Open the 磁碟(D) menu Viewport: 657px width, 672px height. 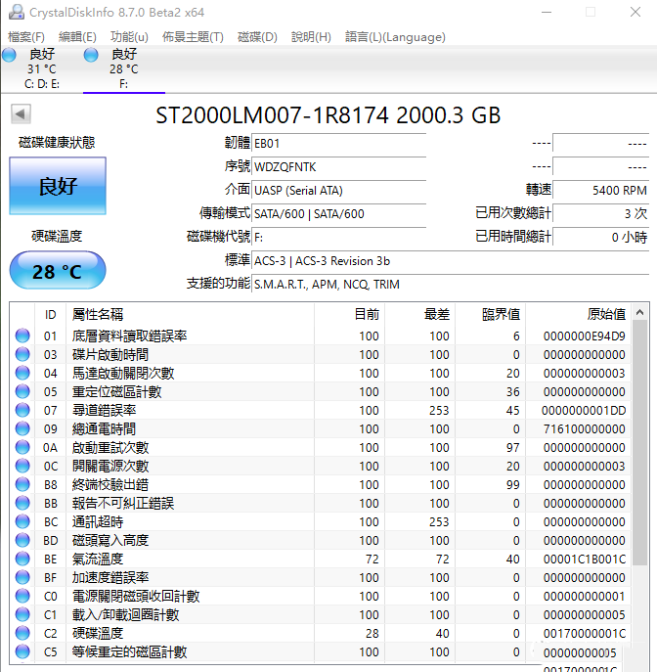(x=257, y=37)
